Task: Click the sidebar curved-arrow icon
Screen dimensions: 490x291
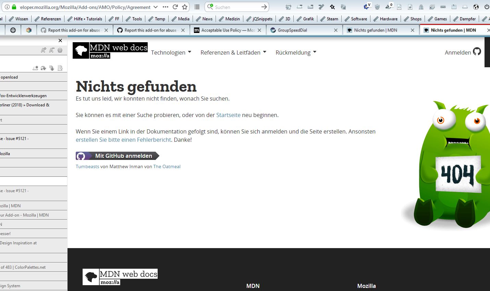Action: click(x=44, y=68)
